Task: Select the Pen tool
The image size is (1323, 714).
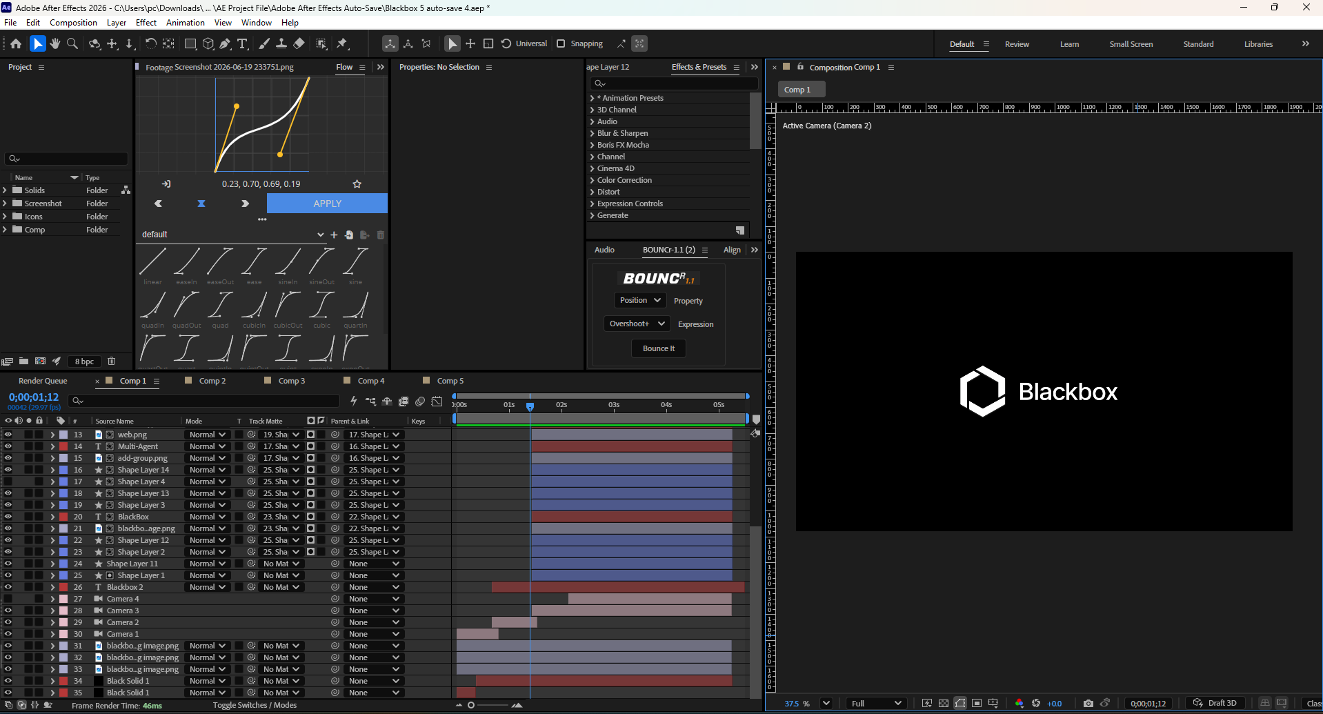Action: (225, 43)
